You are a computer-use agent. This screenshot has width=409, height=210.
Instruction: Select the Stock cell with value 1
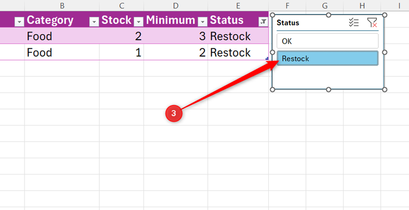122,52
